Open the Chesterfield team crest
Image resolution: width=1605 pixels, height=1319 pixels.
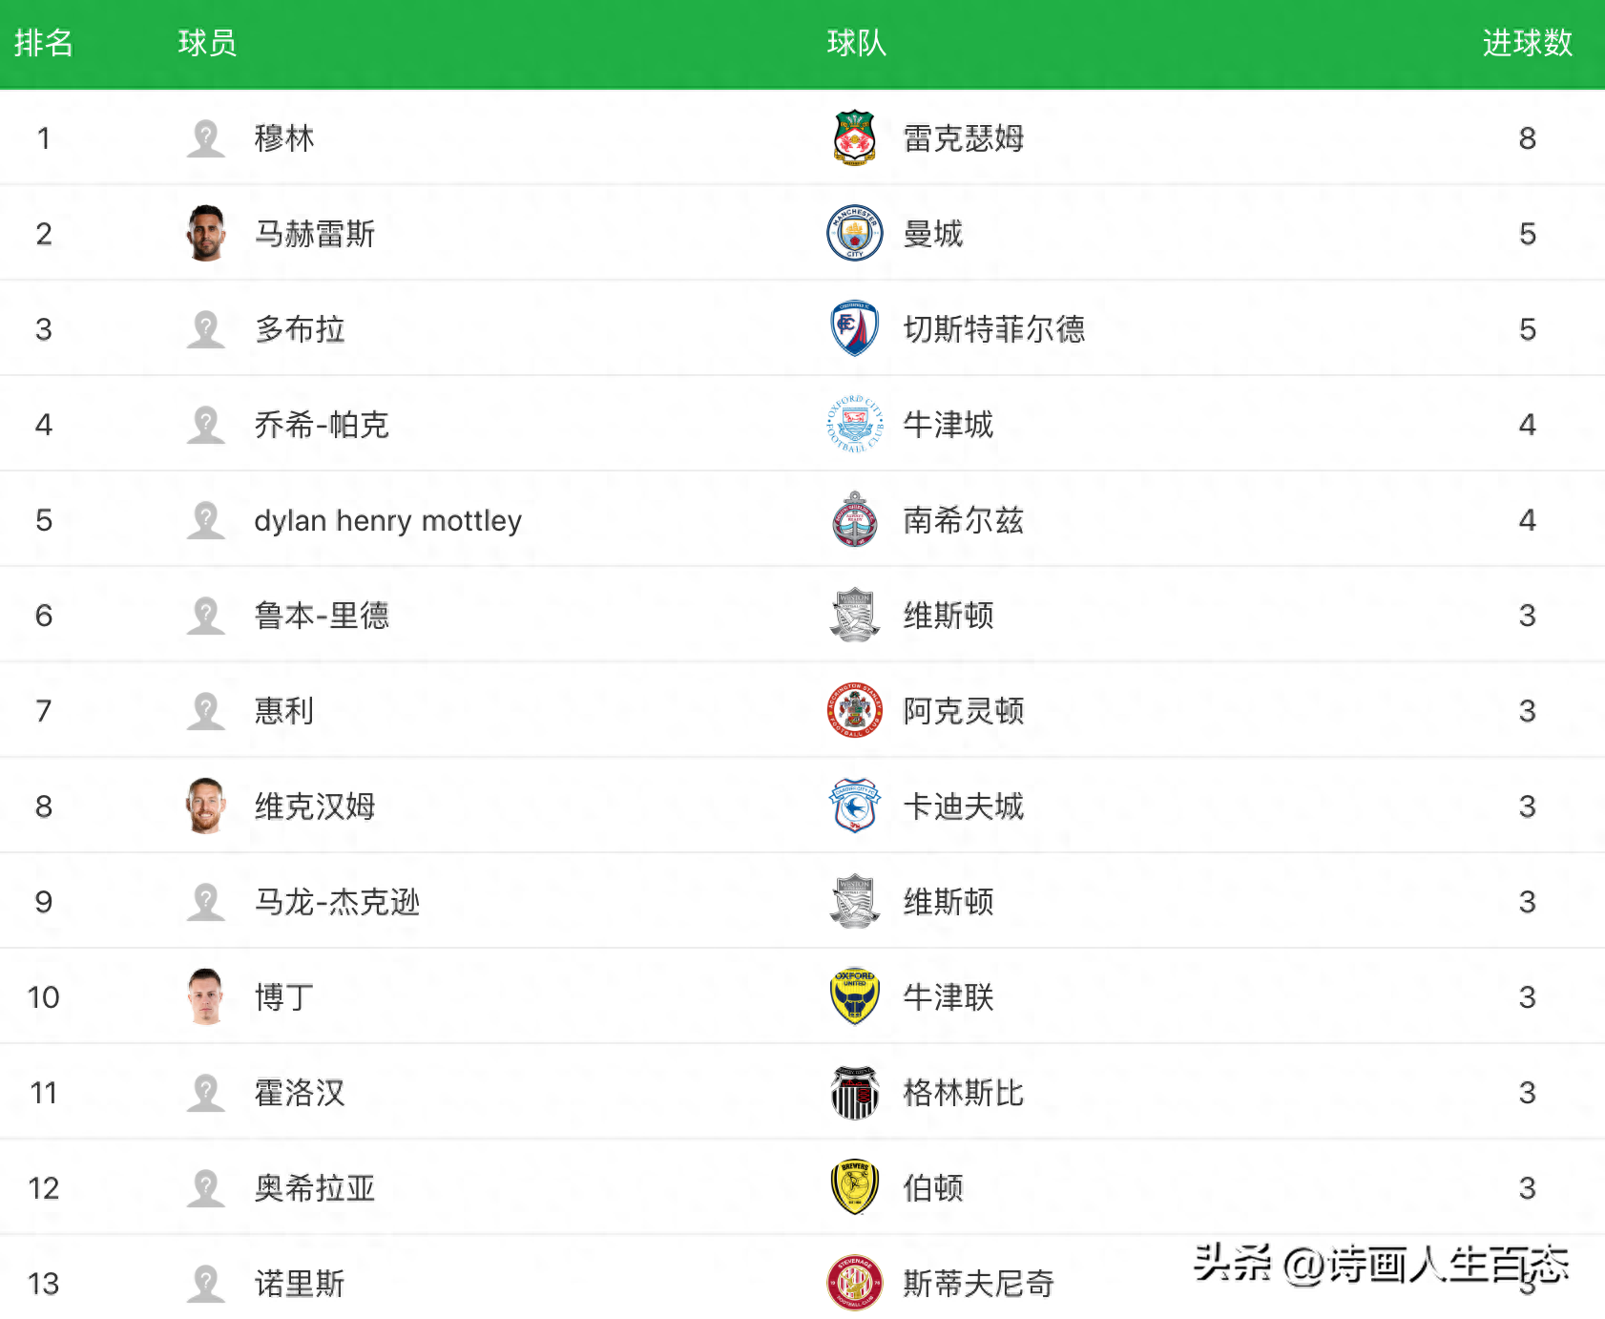click(x=854, y=328)
